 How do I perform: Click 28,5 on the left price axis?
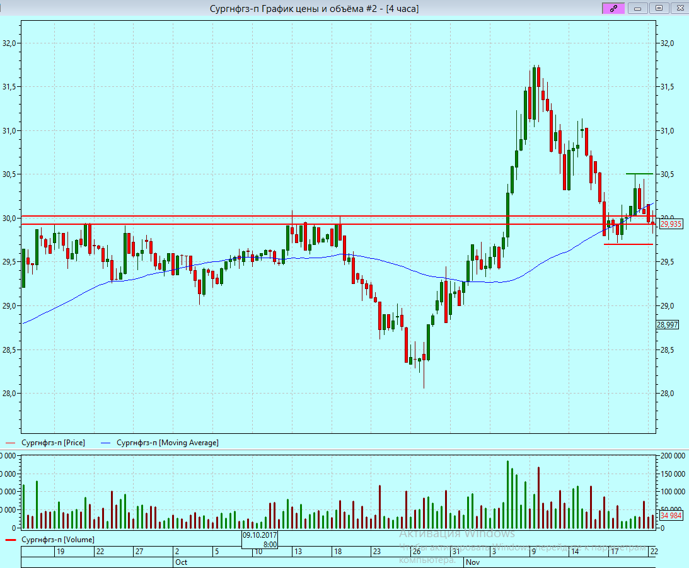9,350
